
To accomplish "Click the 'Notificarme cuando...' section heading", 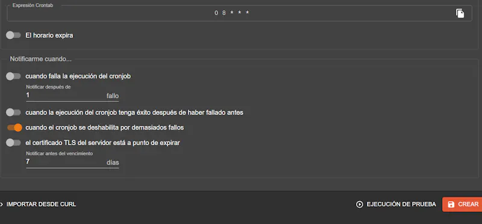I will [x=40, y=59].
